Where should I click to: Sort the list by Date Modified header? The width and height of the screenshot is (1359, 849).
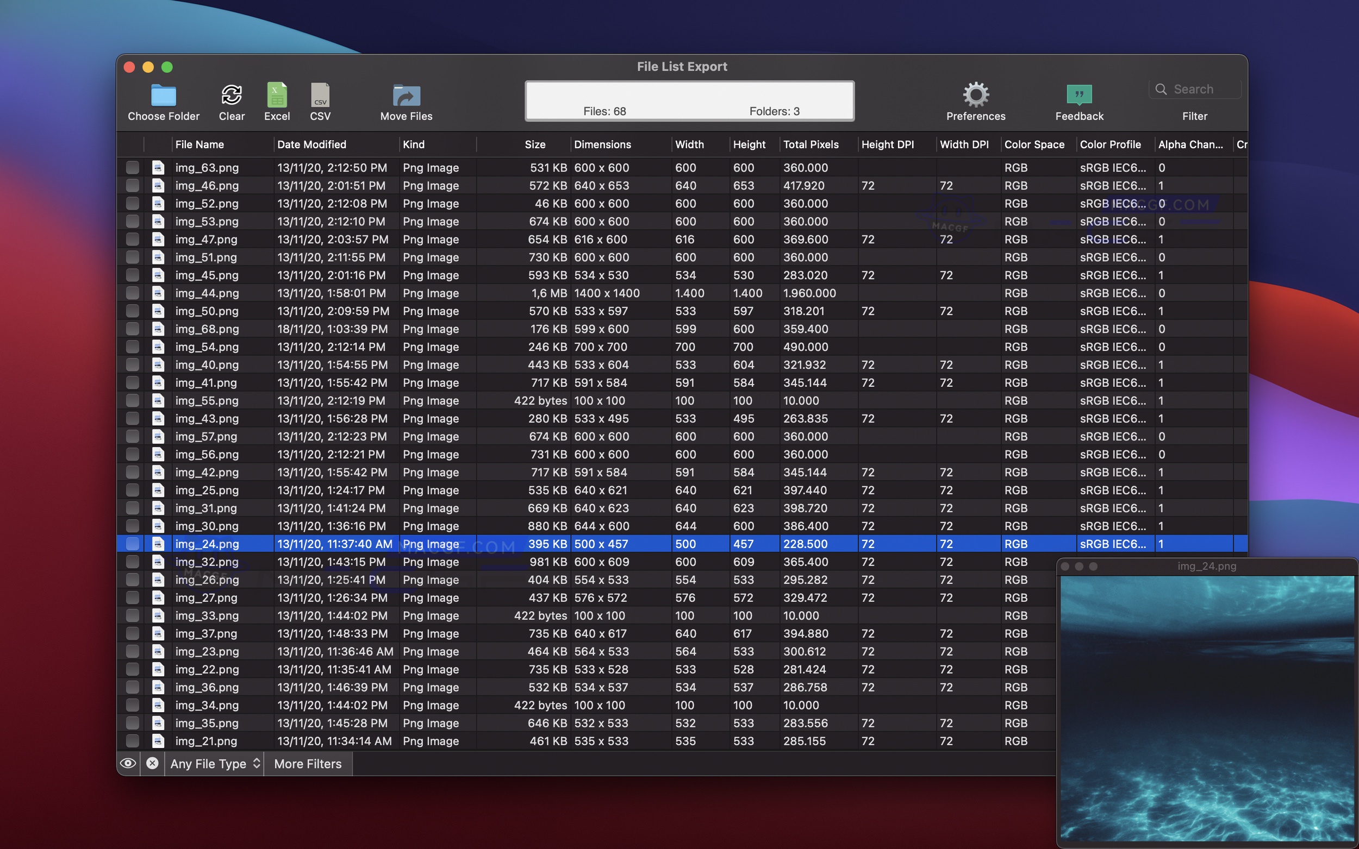coord(312,144)
